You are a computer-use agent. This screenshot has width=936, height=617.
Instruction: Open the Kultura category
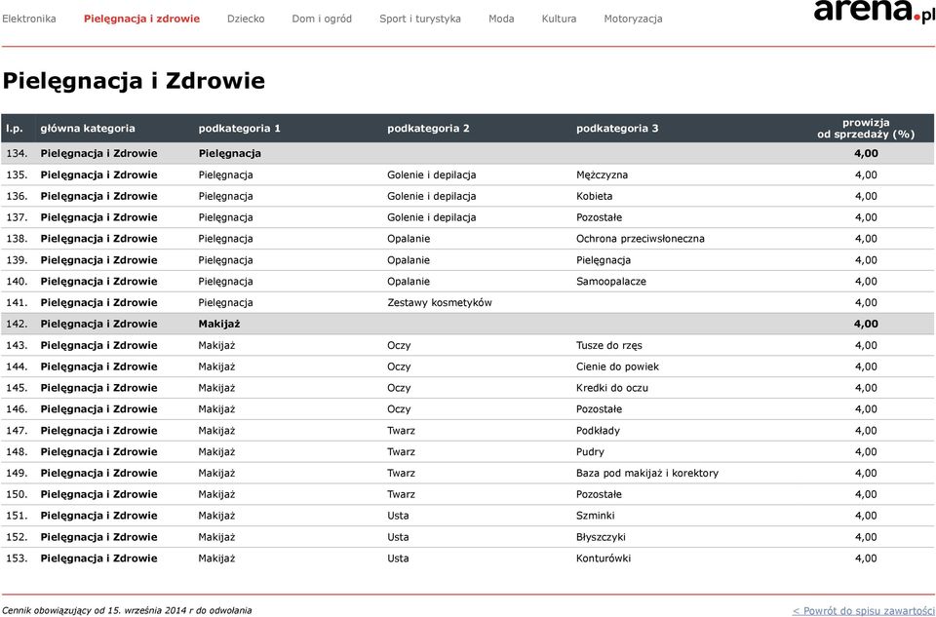[559, 19]
